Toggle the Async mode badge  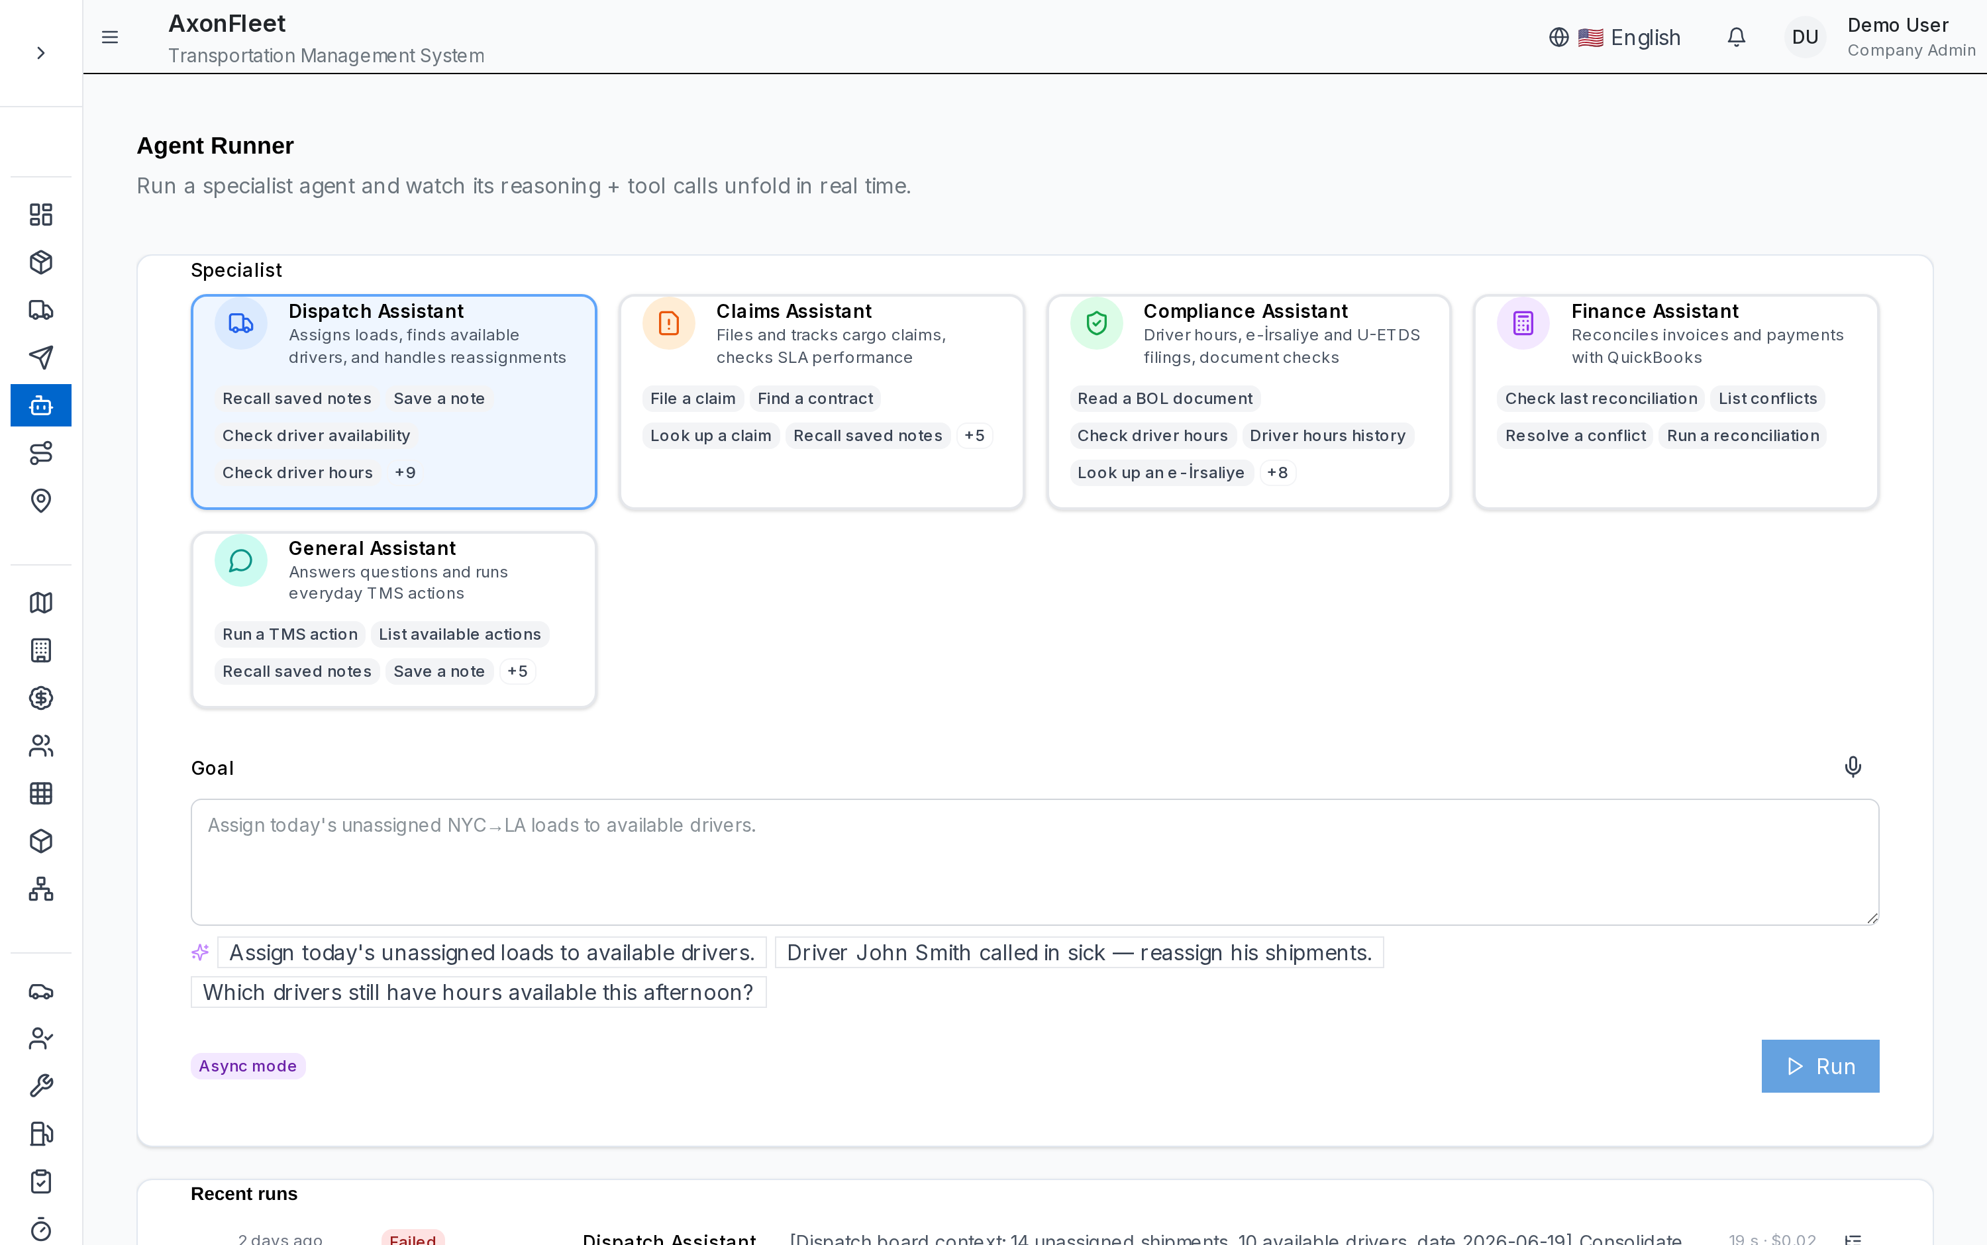(248, 1066)
